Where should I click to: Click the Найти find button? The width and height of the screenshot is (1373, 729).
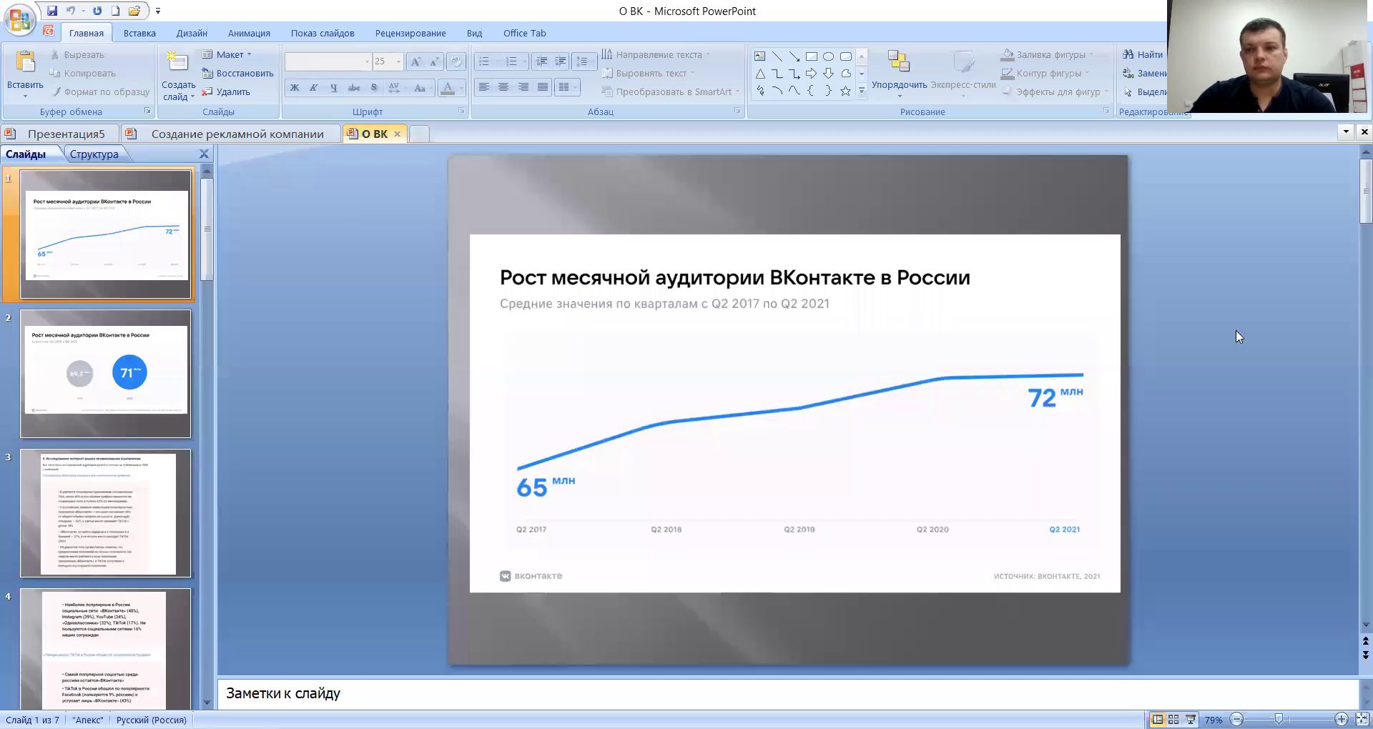pyautogui.click(x=1143, y=54)
